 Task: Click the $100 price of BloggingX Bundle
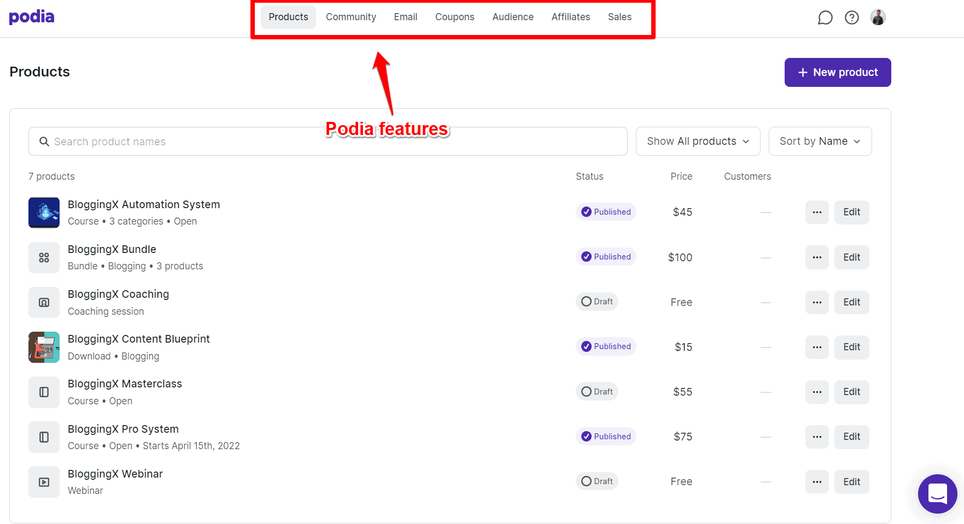coord(680,257)
